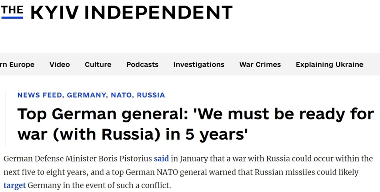This screenshot has height=192, width=380.
Task: Navigate to Podcasts
Action: coord(142,64)
